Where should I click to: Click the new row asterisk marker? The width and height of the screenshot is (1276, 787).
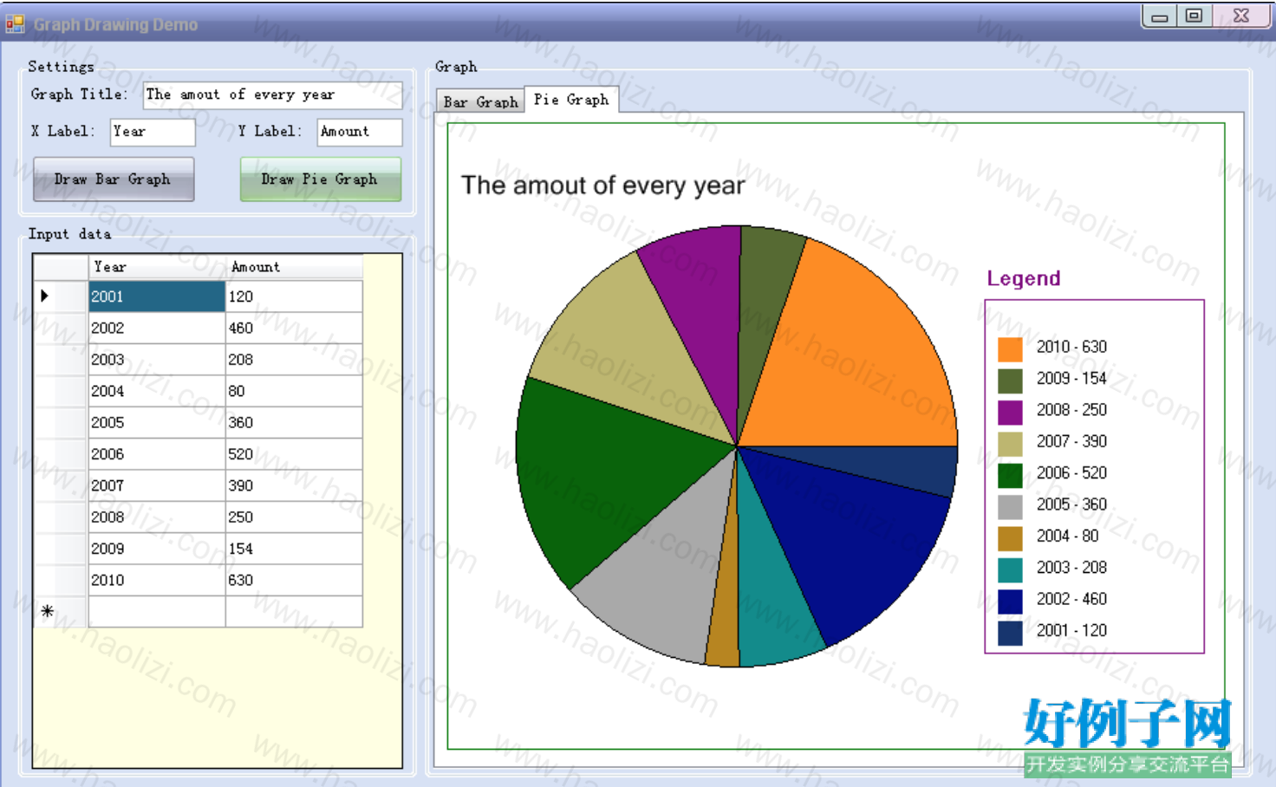click(x=48, y=611)
